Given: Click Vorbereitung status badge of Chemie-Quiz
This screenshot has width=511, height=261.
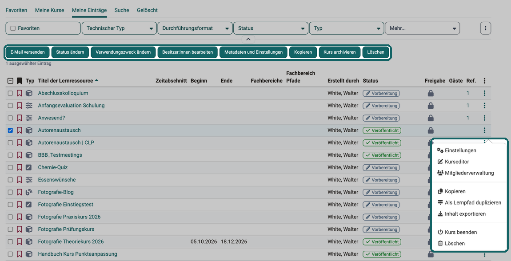Looking at the screenshot, I should point(381,168).
